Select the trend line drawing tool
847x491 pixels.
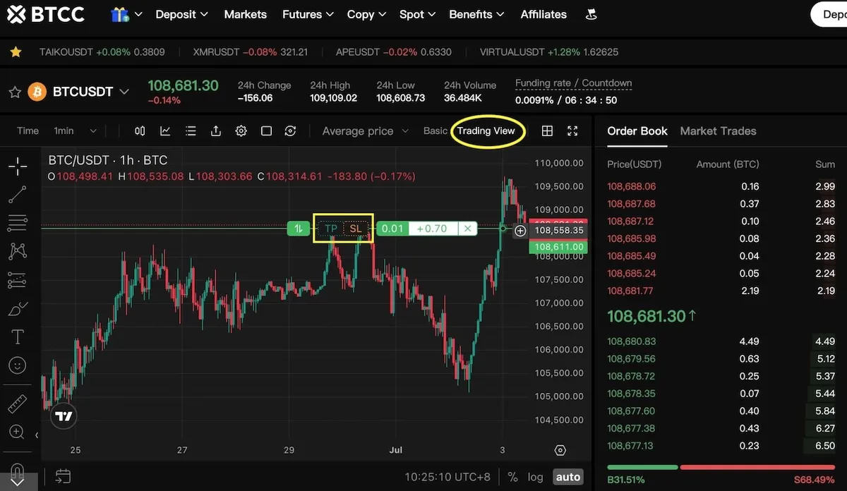(18, 194)
